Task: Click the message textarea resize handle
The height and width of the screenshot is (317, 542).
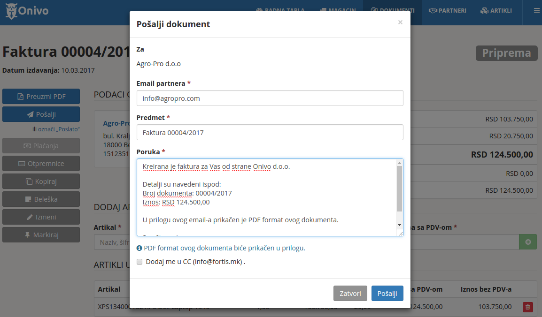Action: point(400,233)
